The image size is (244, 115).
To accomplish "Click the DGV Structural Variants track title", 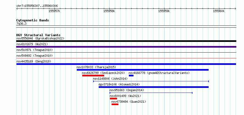I will 38,35.
